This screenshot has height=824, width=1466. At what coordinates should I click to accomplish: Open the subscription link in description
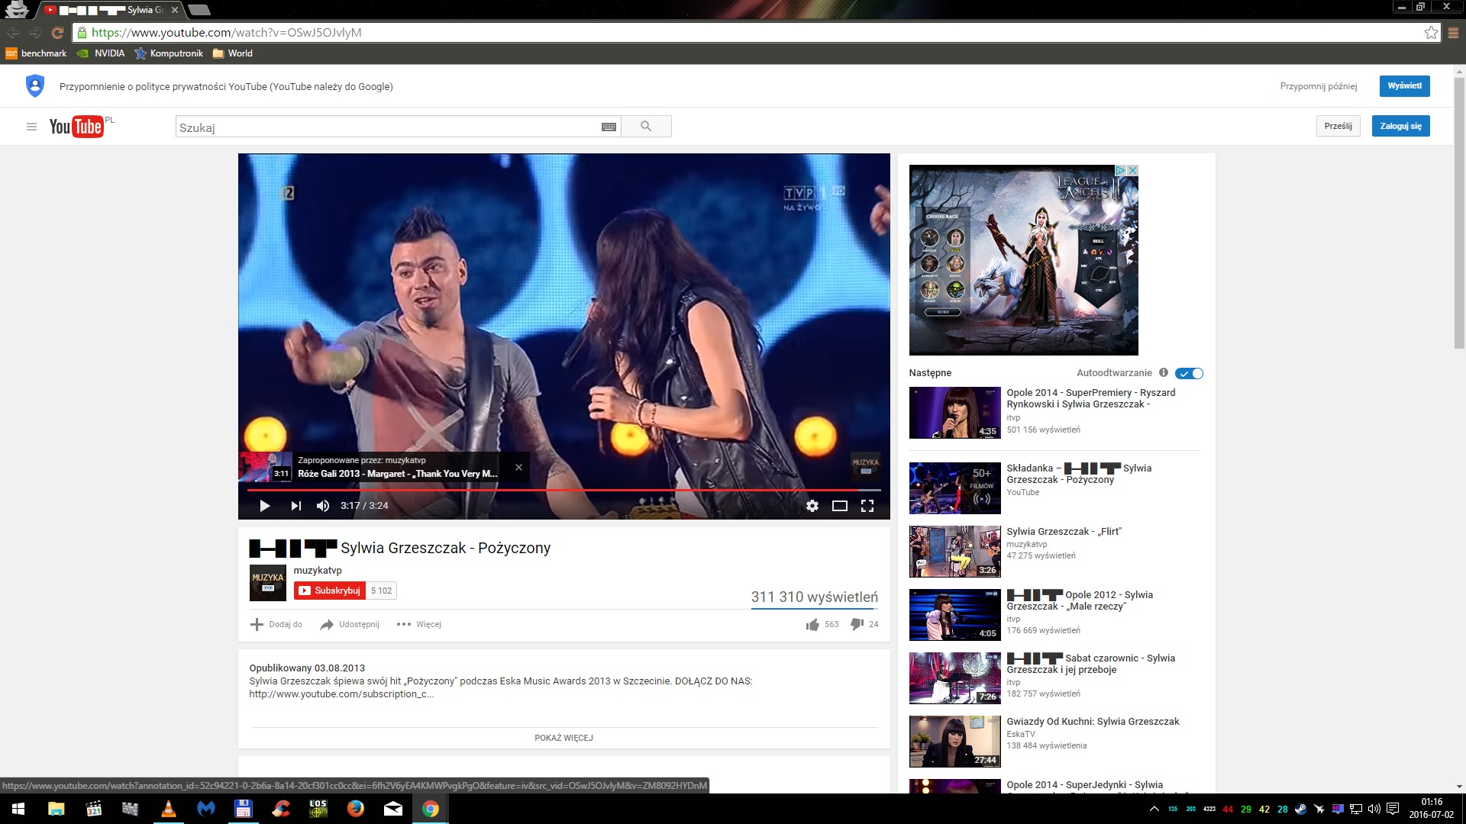click(x=341, y=694)
